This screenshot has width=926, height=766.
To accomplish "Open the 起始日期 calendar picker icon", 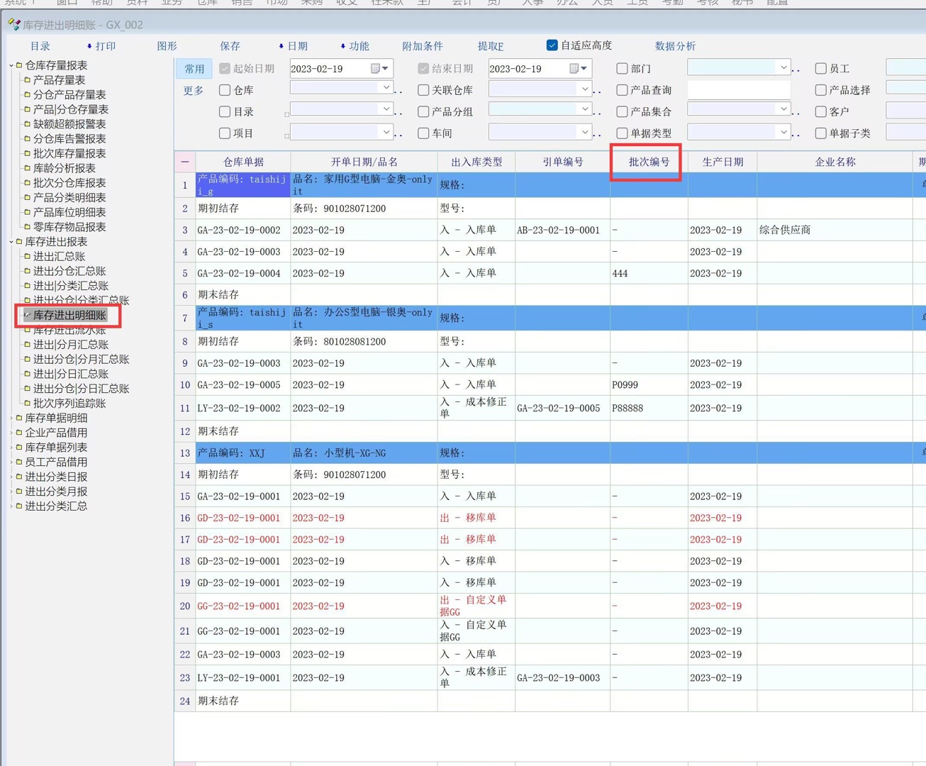I will click(x=376, y=69).
